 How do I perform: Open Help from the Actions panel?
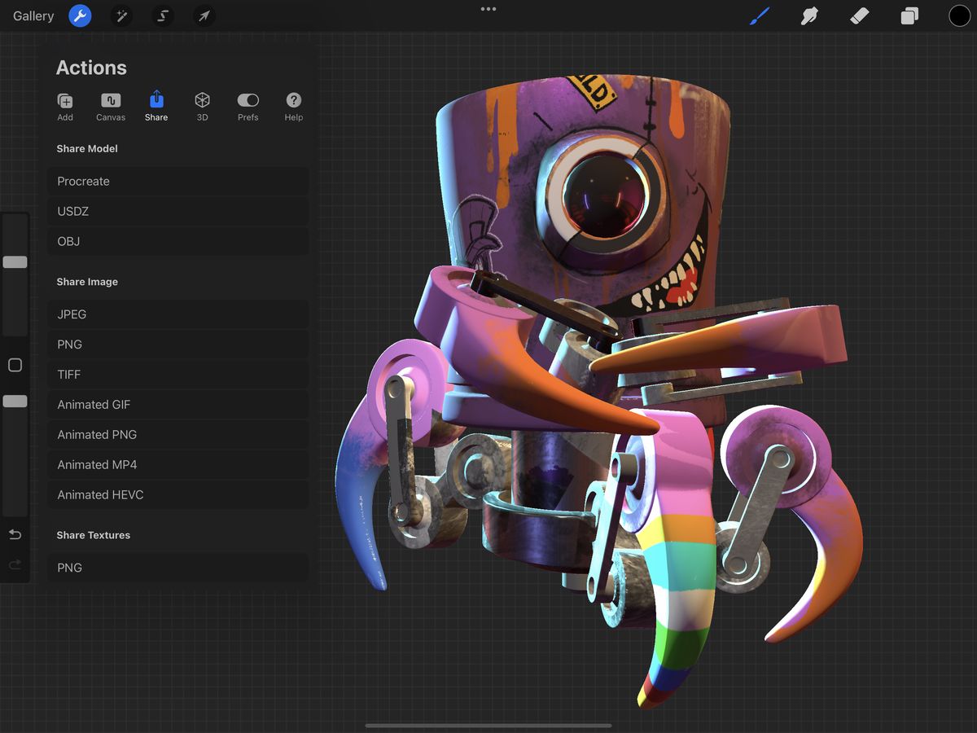293,106
